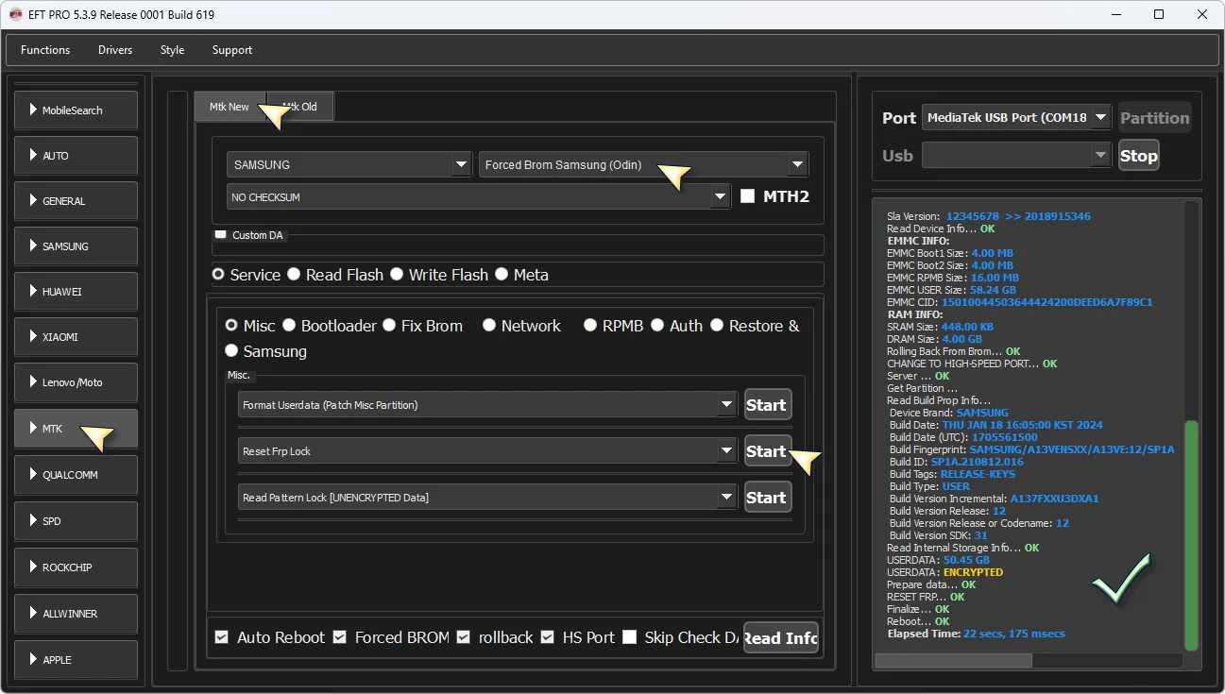1225x694 pixels.
Task: Expand the NO CHECKSUM dropdown
Action: tap(722, 196)
